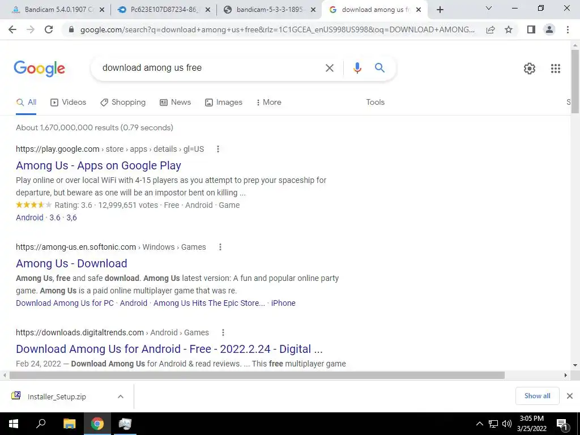
Task: Close the Bandicam 5.4.0.1907 tab
Action: point(102,10)
